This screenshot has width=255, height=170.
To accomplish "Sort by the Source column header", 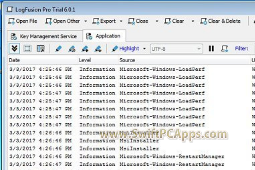I will pyautogui.click(x=127, y=60).
